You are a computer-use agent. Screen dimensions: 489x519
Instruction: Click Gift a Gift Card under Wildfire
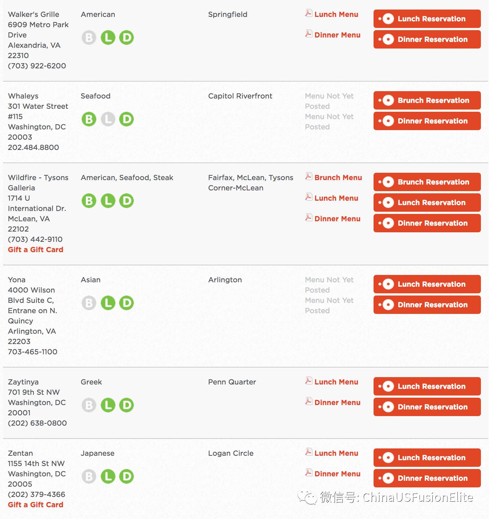click(36, 250)
